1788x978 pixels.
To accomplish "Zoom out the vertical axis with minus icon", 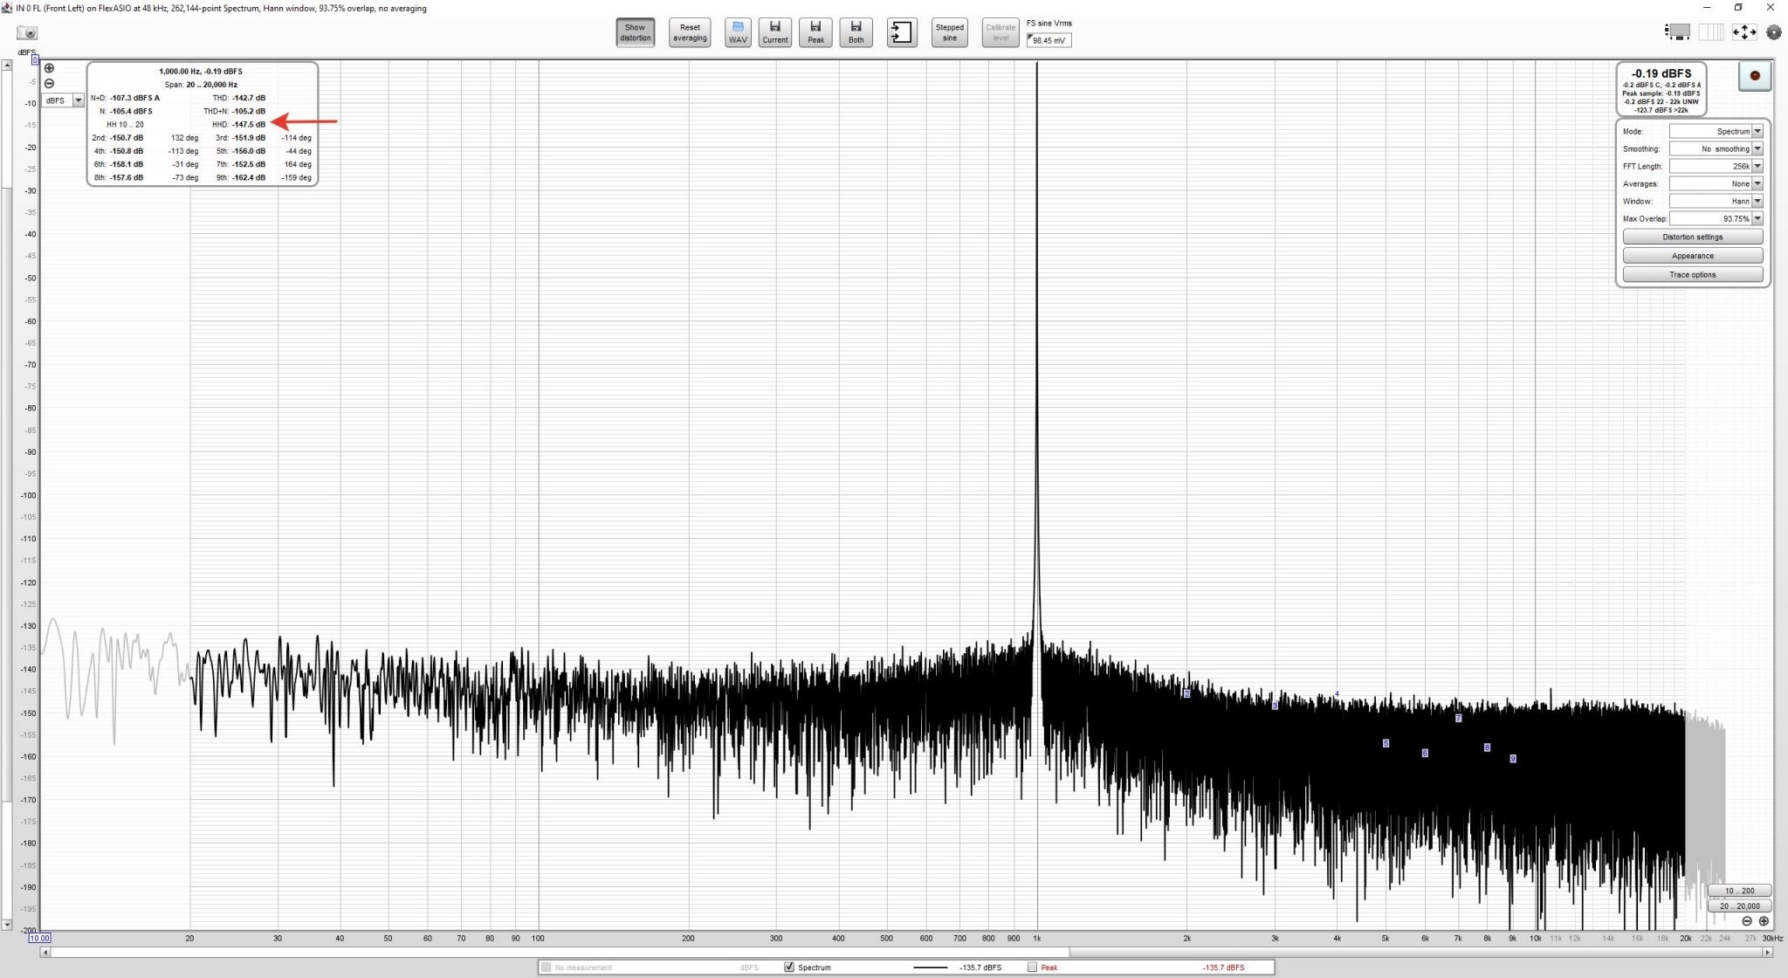I will (x=50, y=84).
